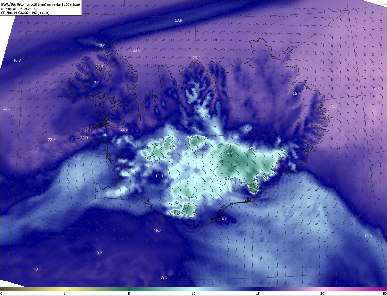Select the 22.3 wind value label

(52, 140)
